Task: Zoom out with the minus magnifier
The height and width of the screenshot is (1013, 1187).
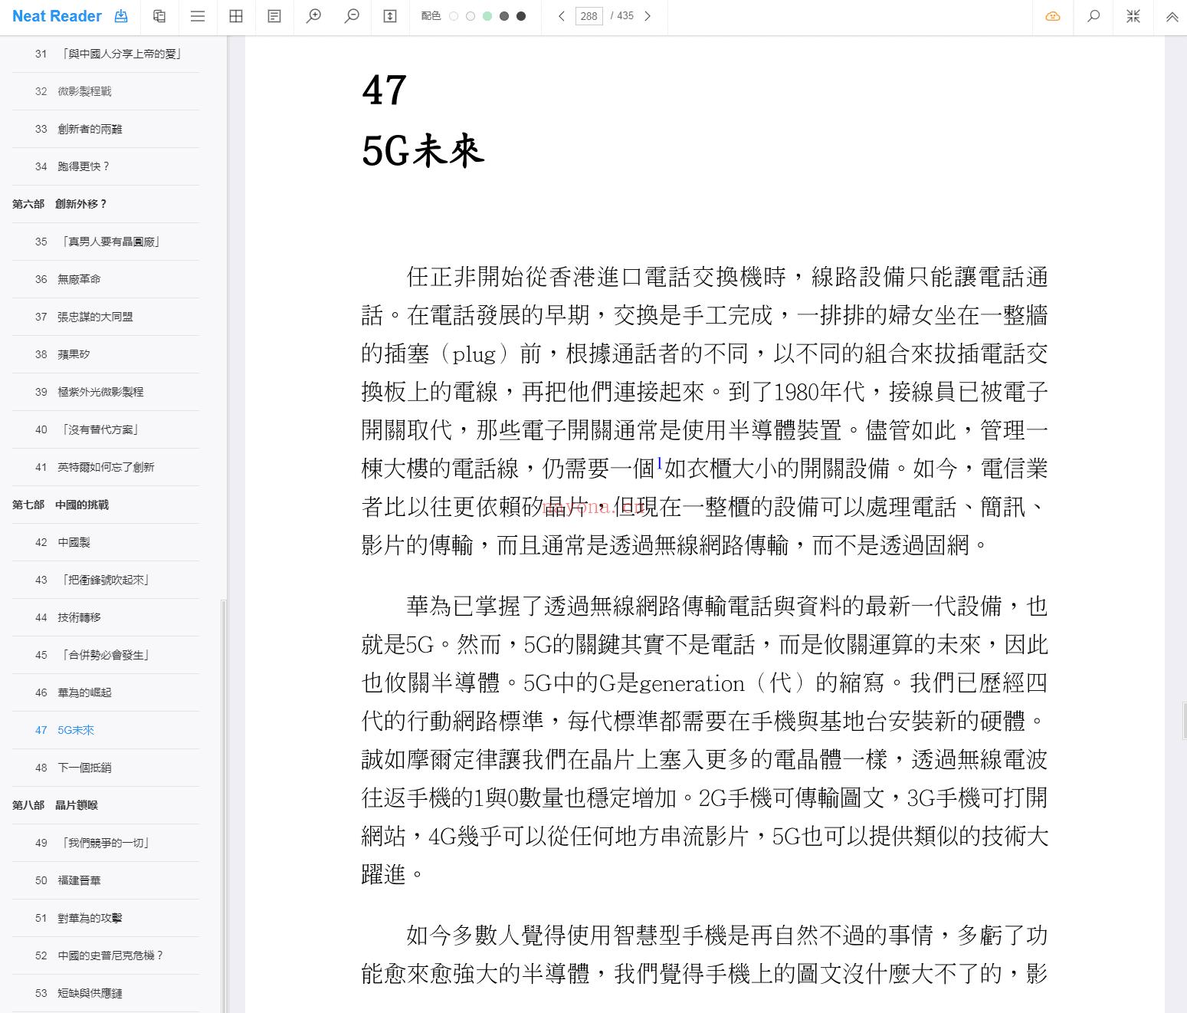Action: coord(352,16)
